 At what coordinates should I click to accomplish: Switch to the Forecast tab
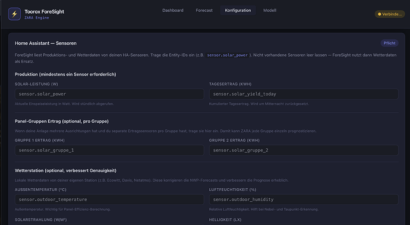[x=204, y=11]
